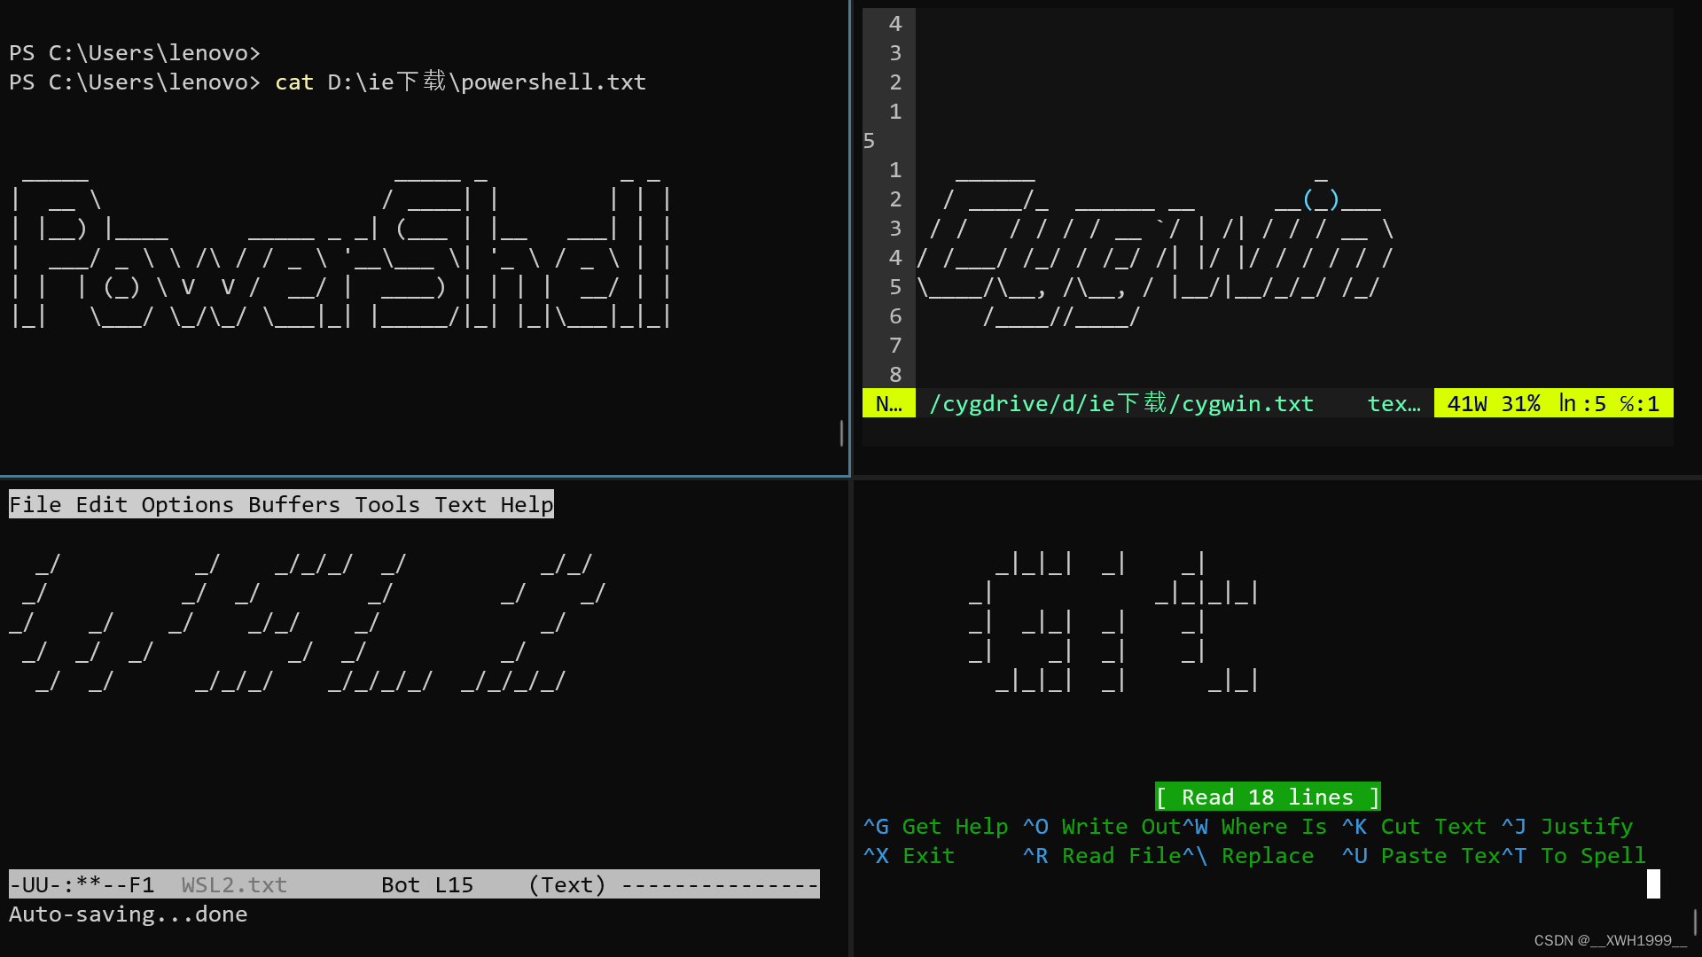Click the D:\ie下载\powershell.txt path argument
1702x957 pixels.
pyautogui.click(x=487, y=82)
